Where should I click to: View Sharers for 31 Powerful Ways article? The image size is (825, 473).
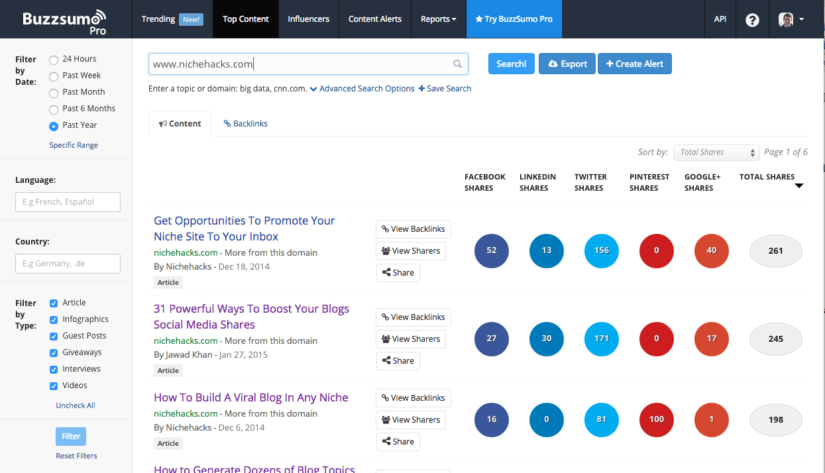(x=411, y=339)
